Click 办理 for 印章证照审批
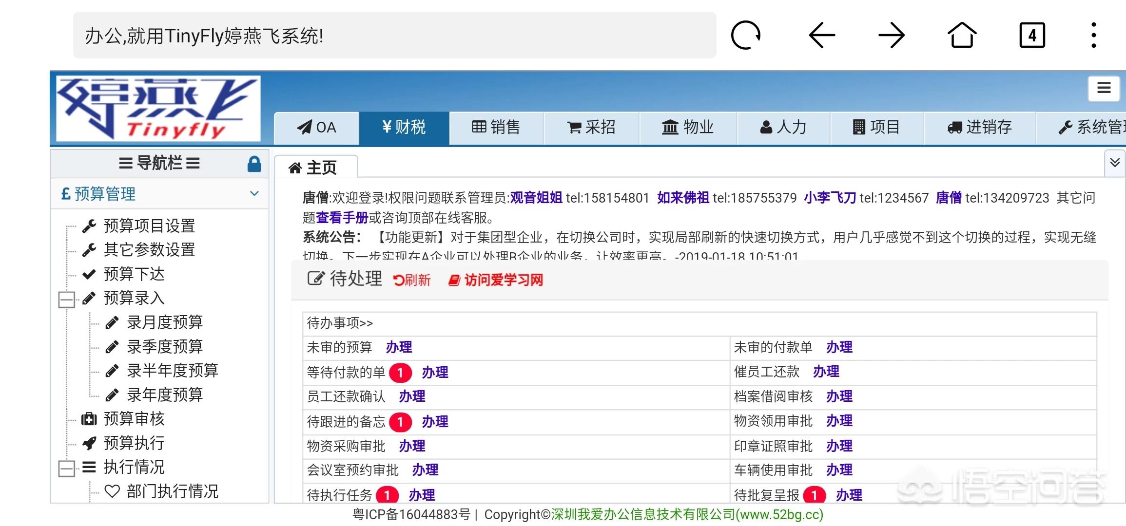 [x=839, y=446]
